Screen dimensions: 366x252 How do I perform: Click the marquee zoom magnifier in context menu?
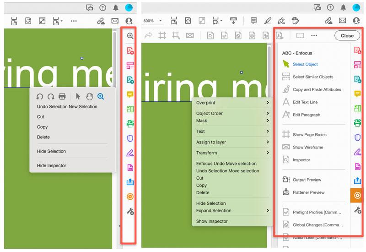[101, 96]
